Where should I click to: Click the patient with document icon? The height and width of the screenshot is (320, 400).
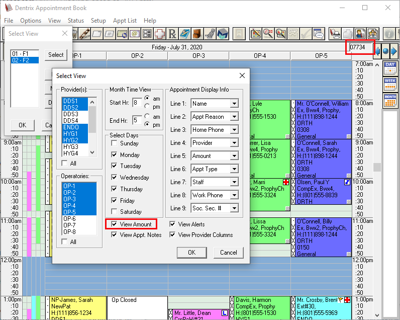[x=360, y=34]
